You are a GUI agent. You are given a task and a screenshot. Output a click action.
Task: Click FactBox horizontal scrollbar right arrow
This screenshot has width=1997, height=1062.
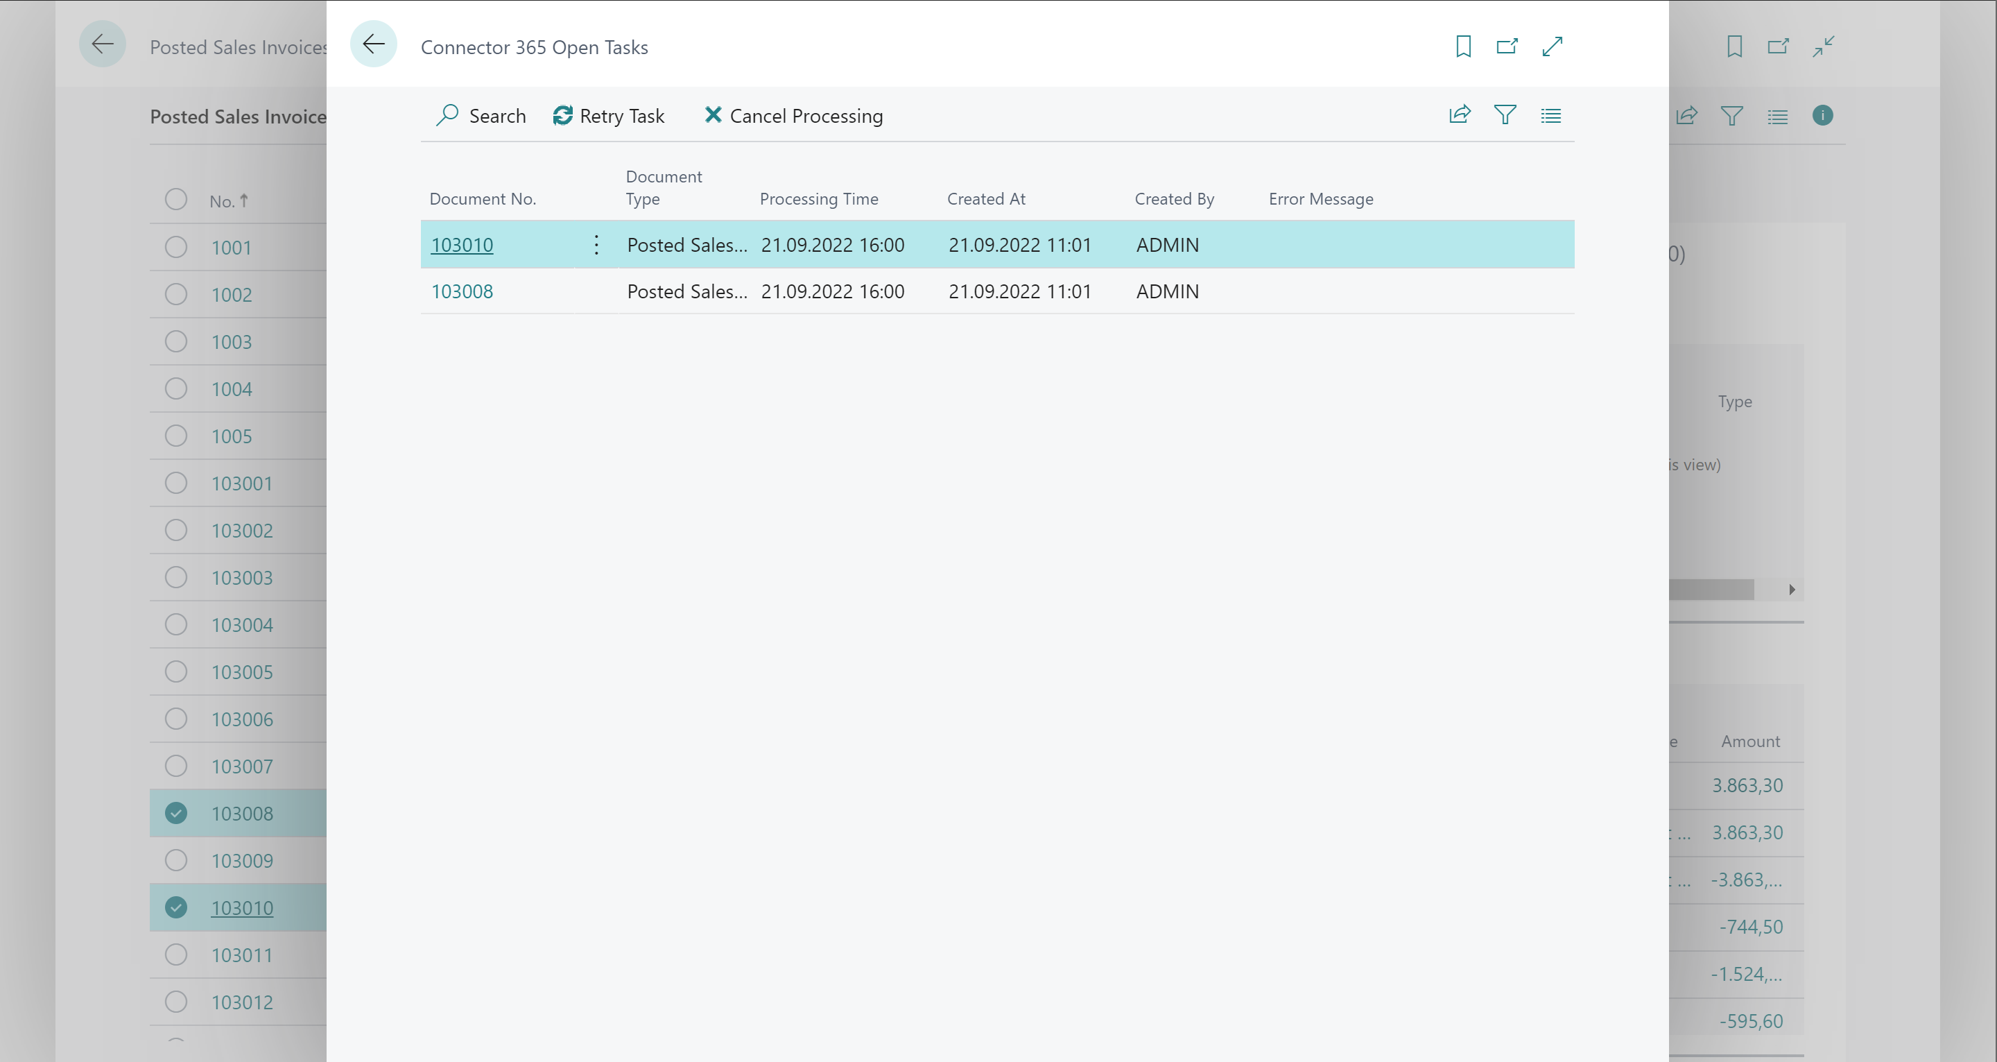click(1792, 590)
